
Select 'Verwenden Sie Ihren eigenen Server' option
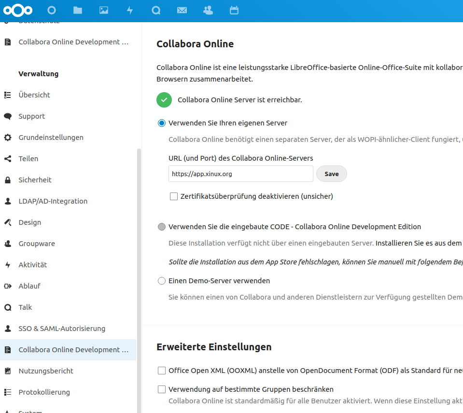click(162, 123)
